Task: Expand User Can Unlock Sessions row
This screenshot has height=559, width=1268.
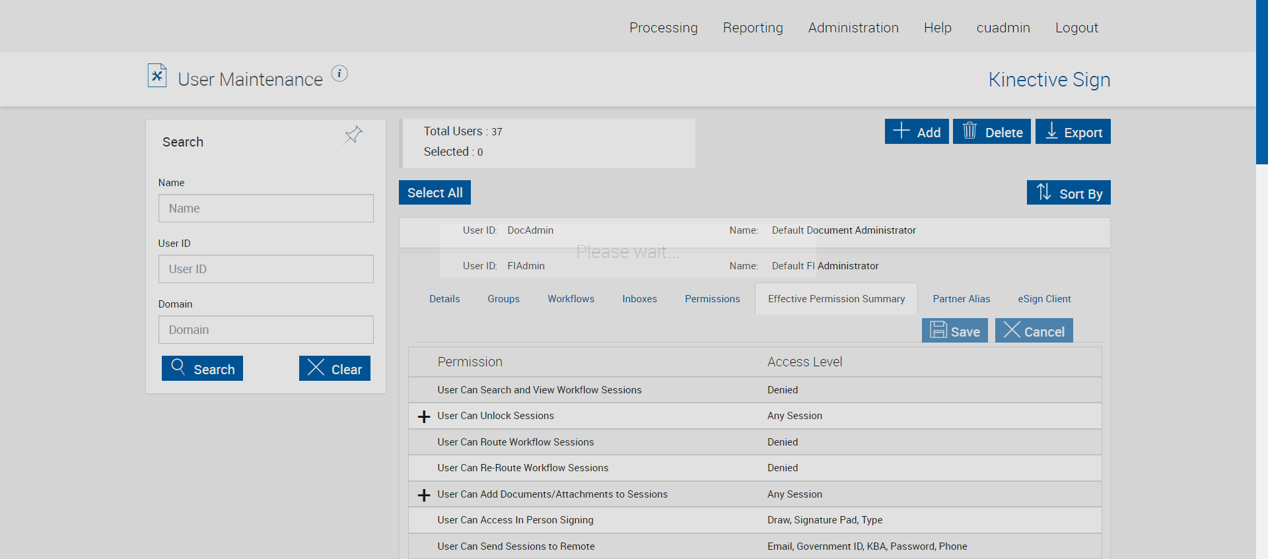Action: point(424,416)
